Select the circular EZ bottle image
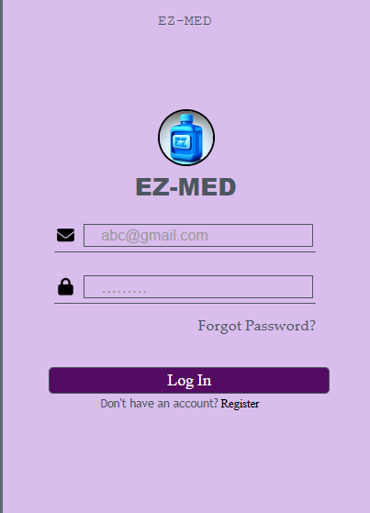Image resolution: width=370 pixels, height=513 pixels. click(186, 138)
